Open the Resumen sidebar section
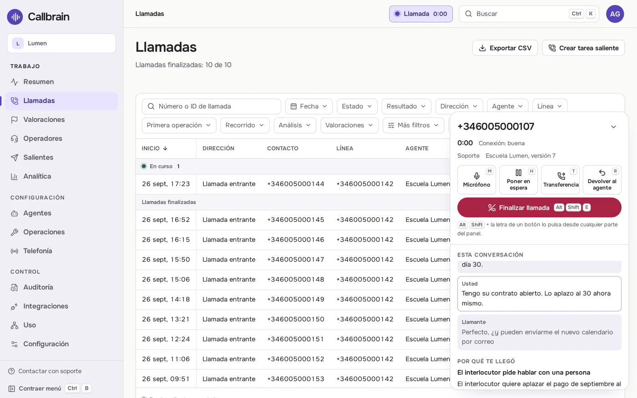Viewport: 637px width, 398px height. 61,82
